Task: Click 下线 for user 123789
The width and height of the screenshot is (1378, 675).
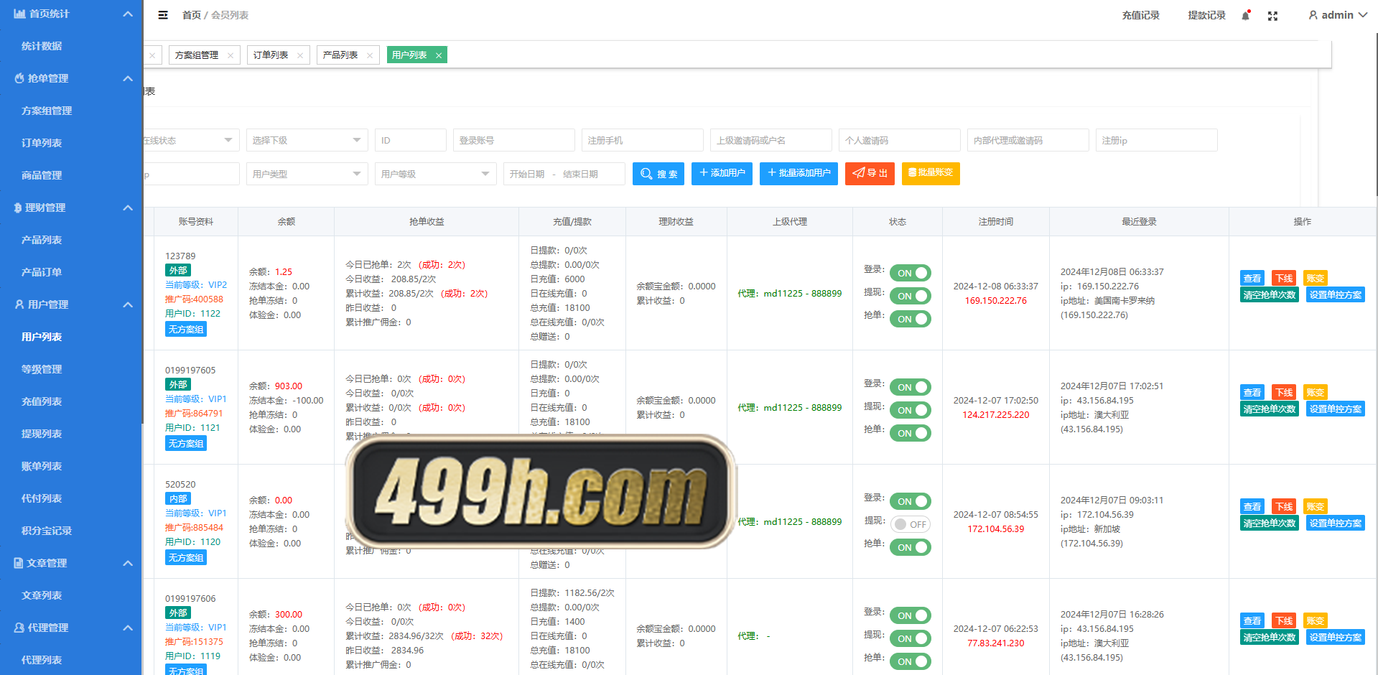Action: coord(1284,278)
